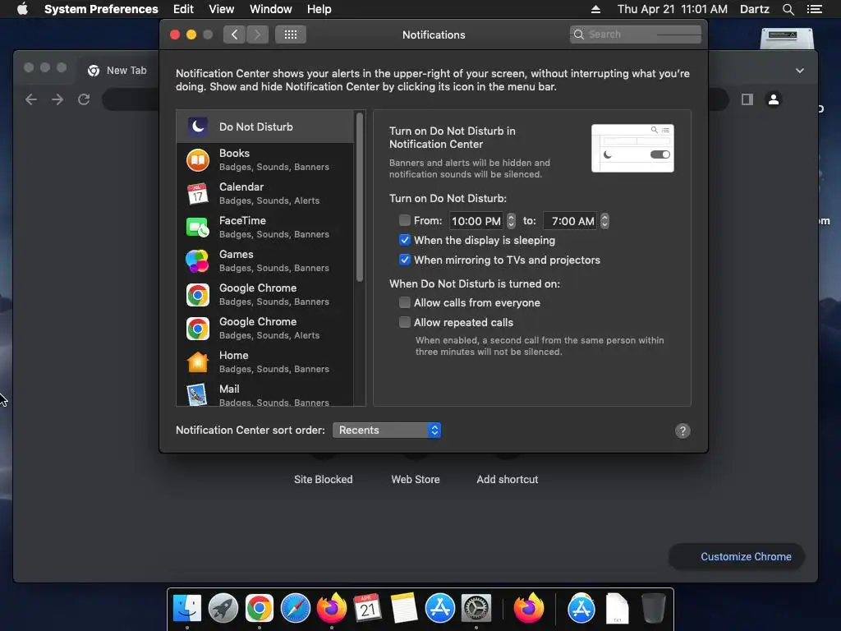841x631 pixels.
Task: Open Google Chrome from the Dock
Action: [259, 608]
